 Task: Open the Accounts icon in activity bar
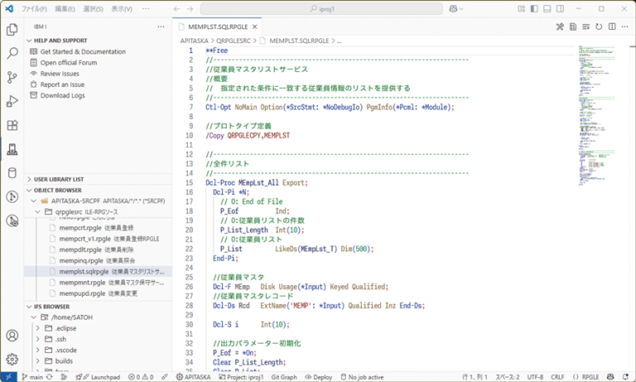click(x=12, y=336)
